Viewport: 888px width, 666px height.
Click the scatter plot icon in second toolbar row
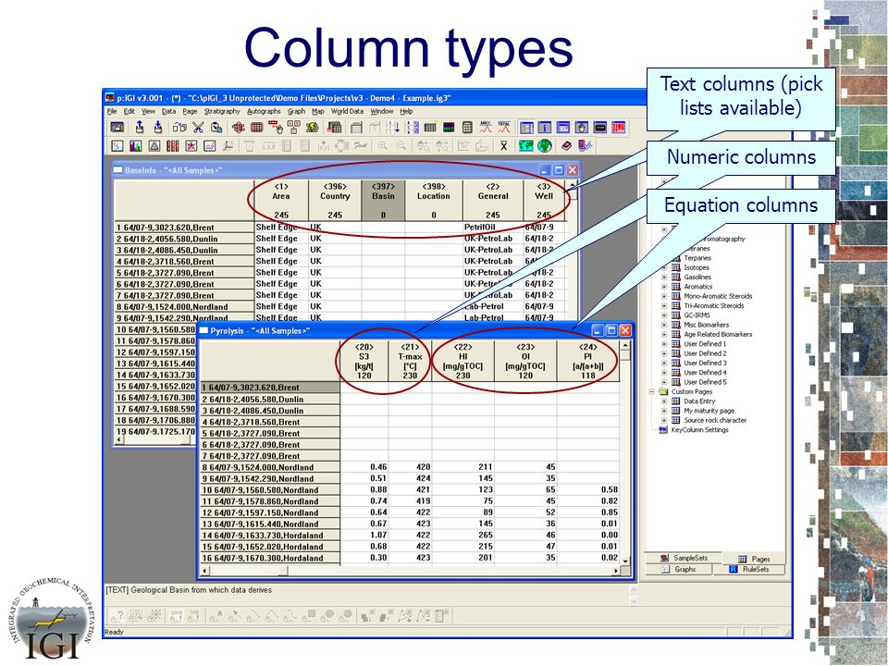click(x=117, y=146)
